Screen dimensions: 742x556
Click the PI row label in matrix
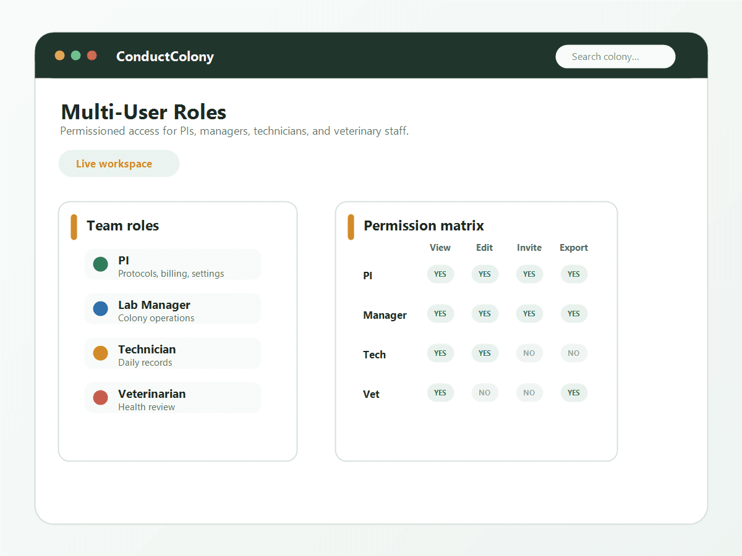tap(368, 276)
